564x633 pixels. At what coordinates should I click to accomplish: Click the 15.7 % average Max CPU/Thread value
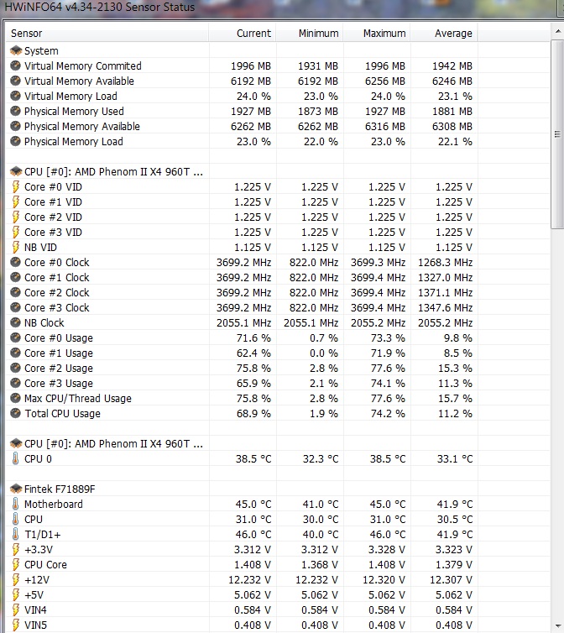tap(455, 399)
